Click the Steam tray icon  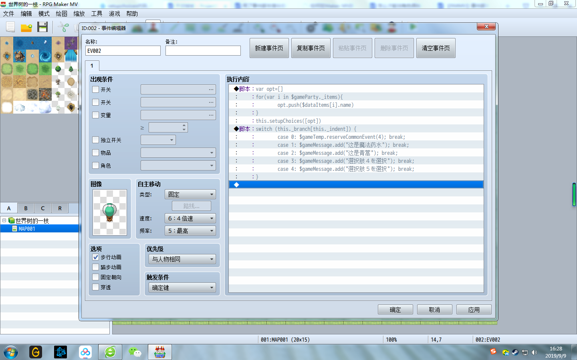pyautogui.click(x=515, y=352)
